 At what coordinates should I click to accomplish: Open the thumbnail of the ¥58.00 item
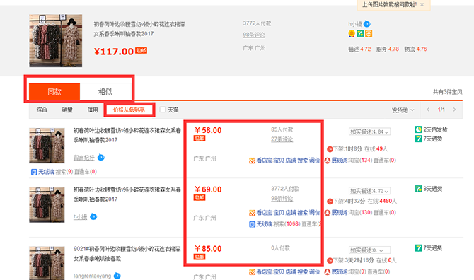(47, 146)
